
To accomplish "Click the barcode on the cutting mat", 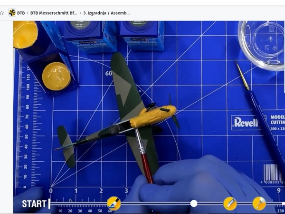I will [x=272, y=172].
